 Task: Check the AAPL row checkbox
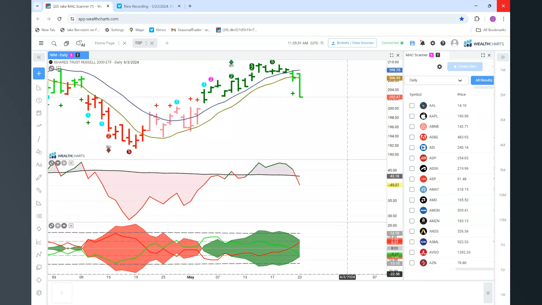point(412,116)
